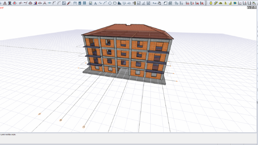Click the globe coordinate system icon

[202, 3]
